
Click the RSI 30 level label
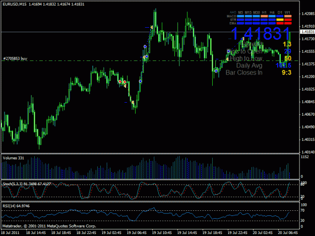(302, 220)
